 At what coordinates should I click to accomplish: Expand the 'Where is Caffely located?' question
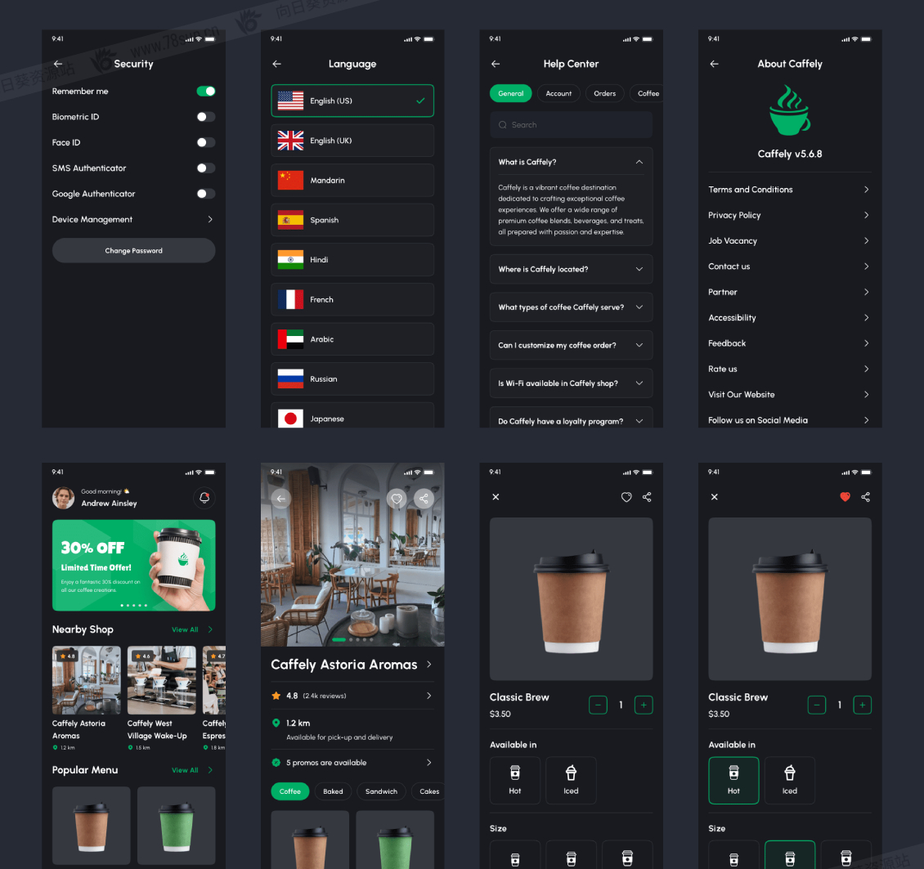[x=571, y=269]
